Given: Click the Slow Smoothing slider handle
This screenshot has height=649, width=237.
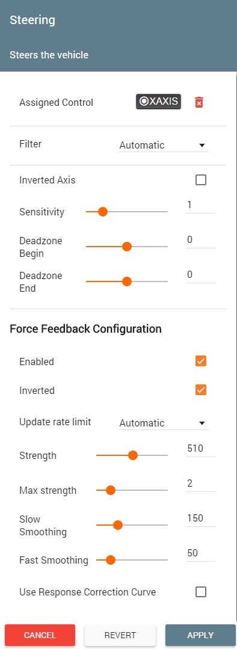Looking at the screenshot, I should (118, 525).
